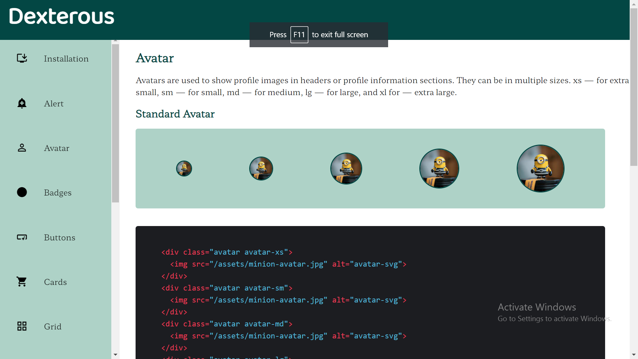Click the medium minion avatar

346,168
